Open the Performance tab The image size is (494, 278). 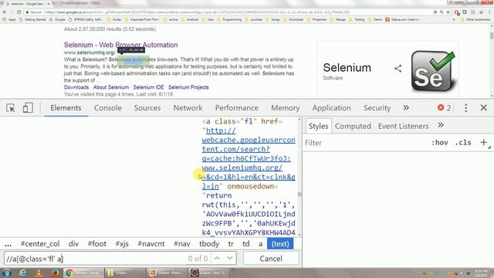tap(237, 108)
